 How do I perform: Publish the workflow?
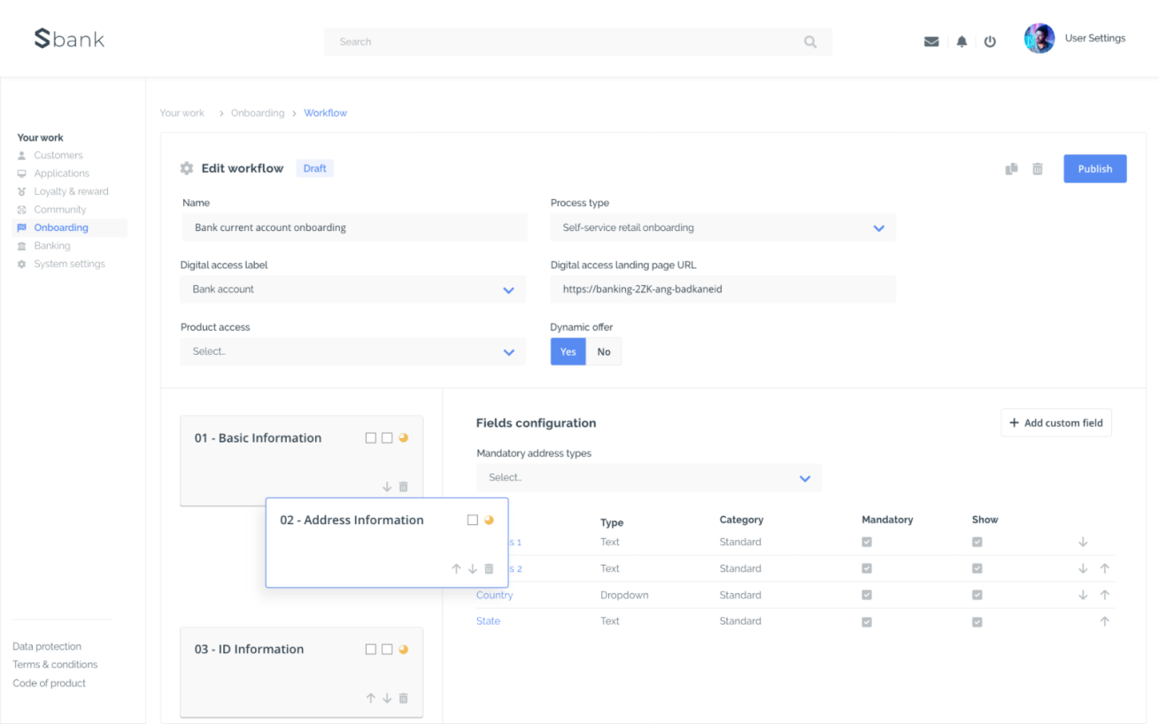point(1094,168)
